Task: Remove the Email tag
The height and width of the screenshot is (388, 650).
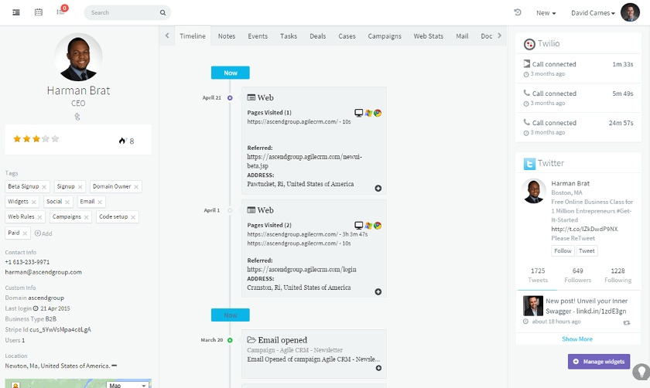Action: point(100,202)
